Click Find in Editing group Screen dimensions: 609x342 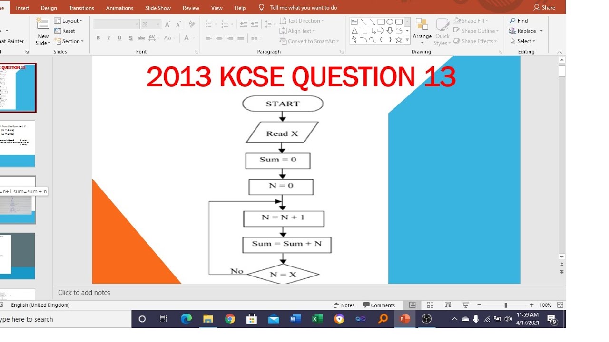tap(519, 21)
